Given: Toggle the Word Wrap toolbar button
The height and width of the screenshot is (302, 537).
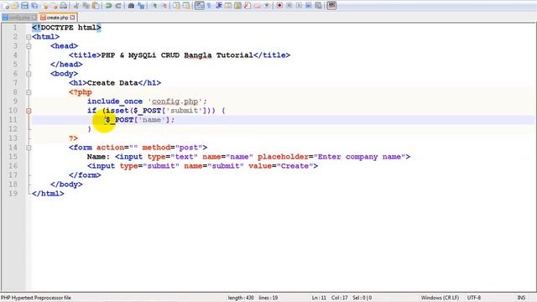Looking at the screenshot, I should tap(200, 6).
